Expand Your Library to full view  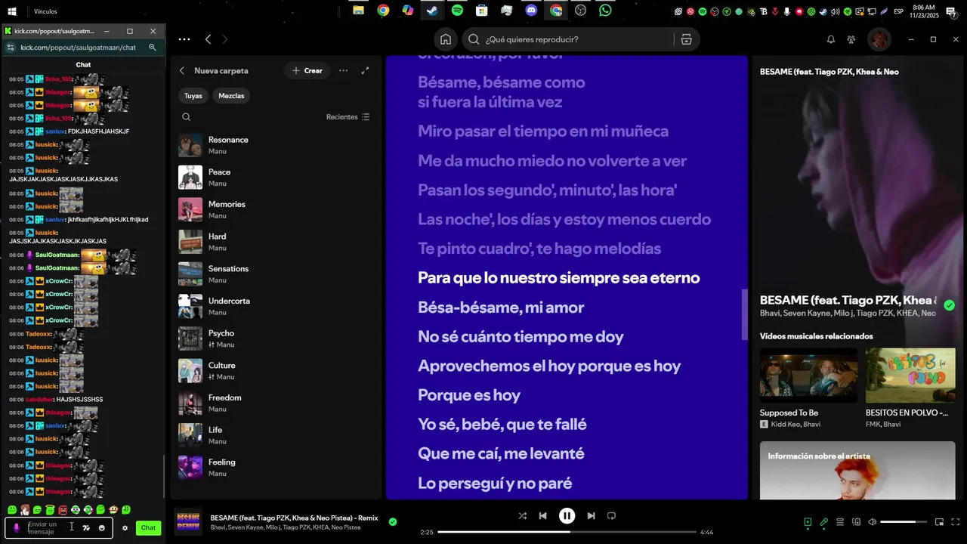click(366, 70)
